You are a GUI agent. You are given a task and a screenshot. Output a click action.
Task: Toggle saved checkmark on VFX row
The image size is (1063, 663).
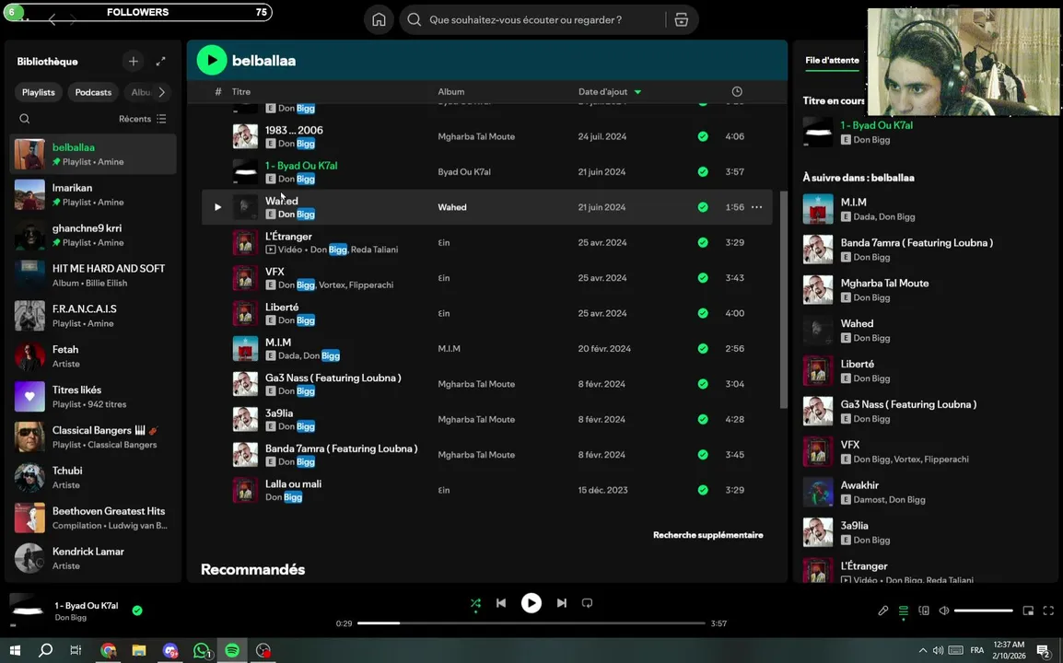click(703, 278)
